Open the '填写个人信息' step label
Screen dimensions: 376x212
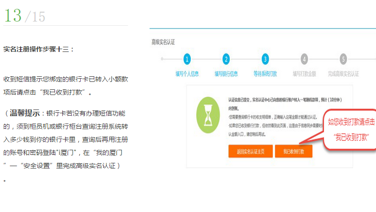pyautogui.click(x=187, y=74)
